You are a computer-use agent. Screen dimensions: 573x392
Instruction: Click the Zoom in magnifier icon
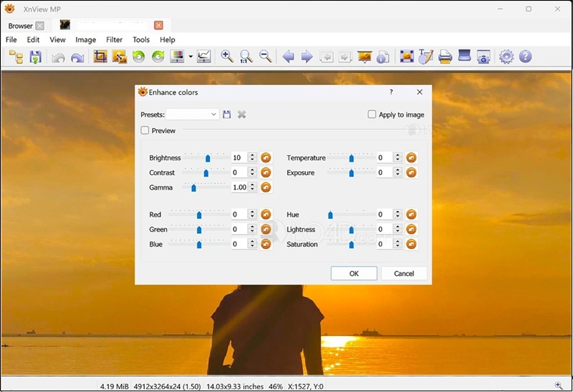(x=227, y=57)
